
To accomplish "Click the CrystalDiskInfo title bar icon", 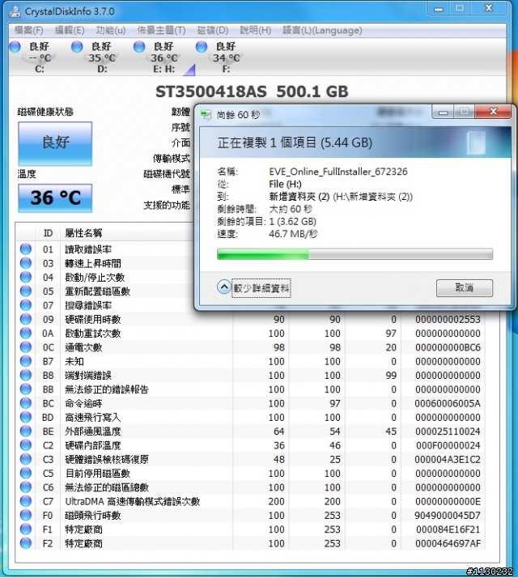I will coord(15,11).
